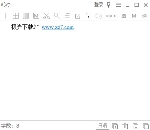The height and width of the screenshot is (130, 150).
Task: Click the text 极光下载站
Action: pyautogui.click(x=25, y=27)
